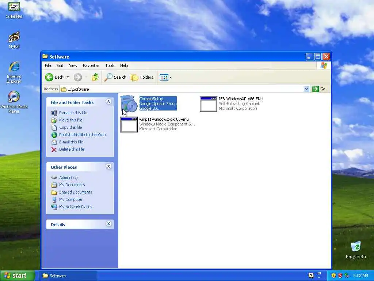
Task: Go to Shared Documents
Action: pyautogui.click(x=75, y=192)
